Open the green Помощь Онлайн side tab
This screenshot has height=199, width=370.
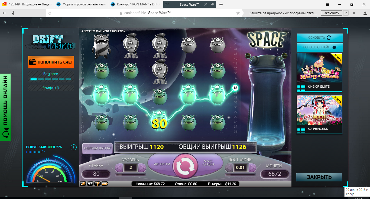point(5,107)
